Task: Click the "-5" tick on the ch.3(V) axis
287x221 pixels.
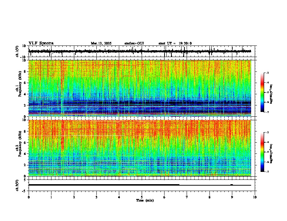Action: click(x=24, y=191)
